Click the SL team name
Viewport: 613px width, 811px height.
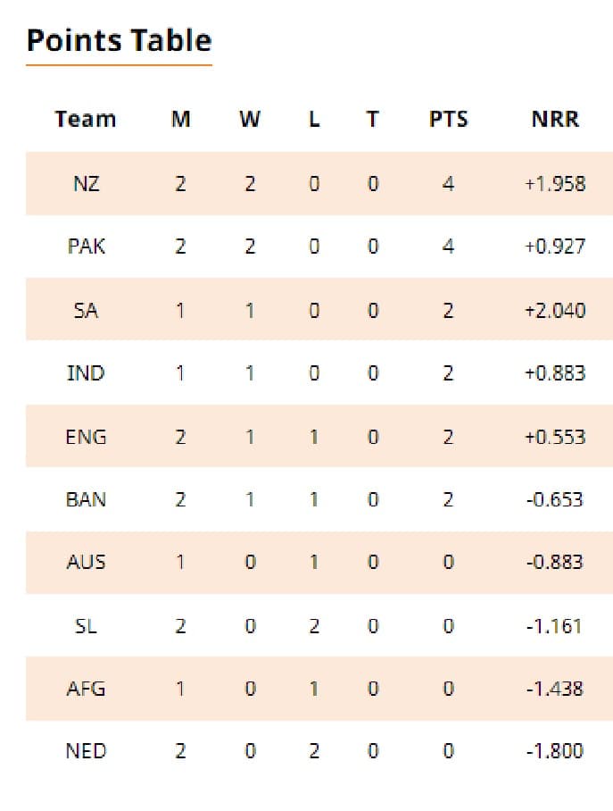[x=86, y=626]
